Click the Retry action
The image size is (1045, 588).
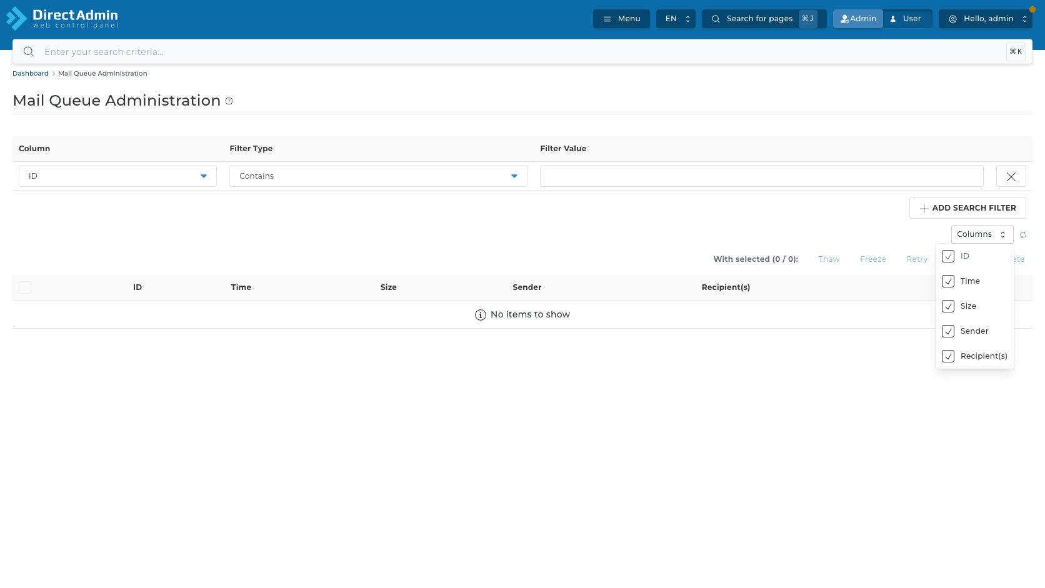pyautogui.click(x=917, y=259)
